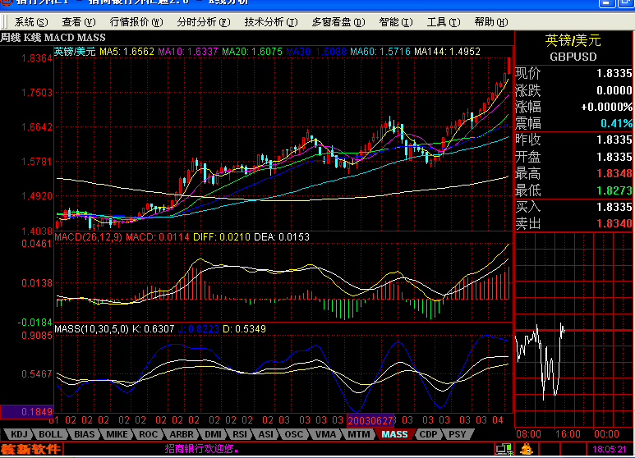Click the intraday mini chart line

tap(540, 360)
